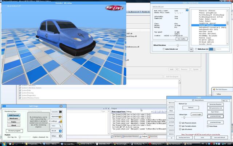Open the 3D settings tab
The height and width of the screenshot is (146, 233).
click(x=55, y=121)
